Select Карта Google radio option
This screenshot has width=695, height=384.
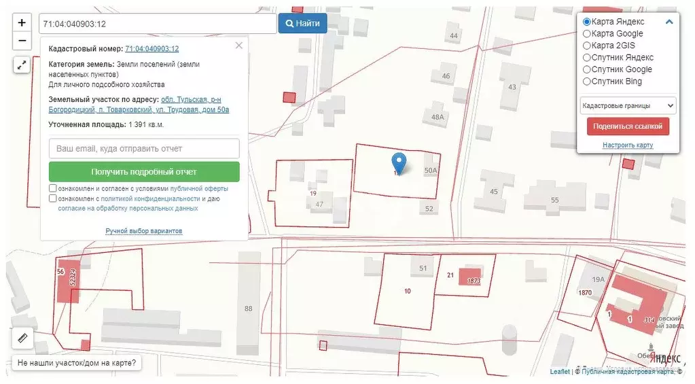tap(587, 34)
